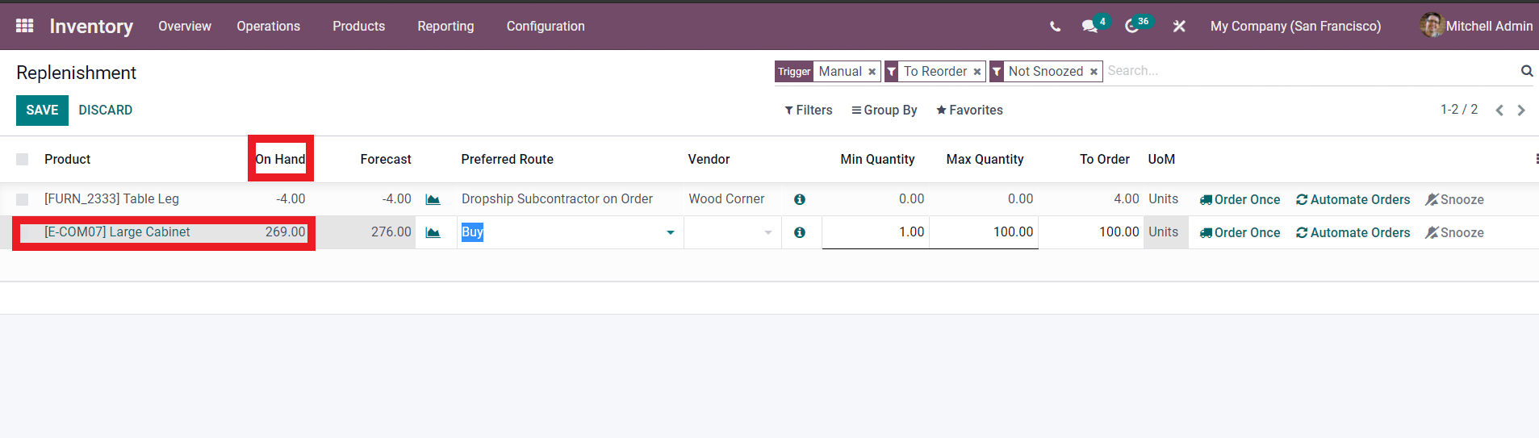Viewport: 1539px width, 438px height.
Task: Click the SAVE button
Action: [x=42, y=111]
